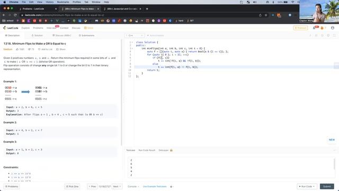Open the Bookmarks menu in menu bar
Image resolution: width=339 pixels, height=191 pixels.
click(x=63, y=2)
